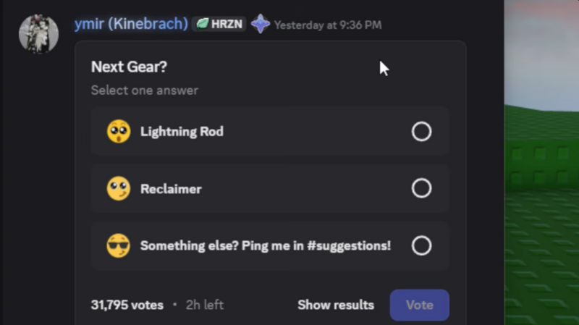
Task: Click the 'Yesterday at 9:36 PM' timestamp
Action: point(328,25)
